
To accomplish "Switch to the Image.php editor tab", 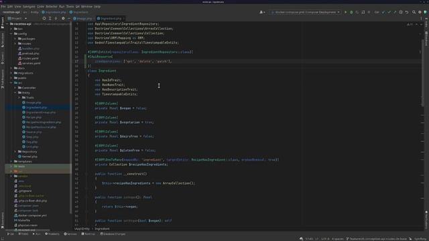I will [x=83, y=18].
